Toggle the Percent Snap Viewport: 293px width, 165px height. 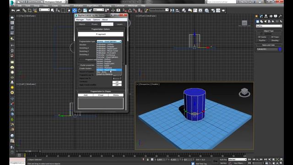(x=135, y=11)
